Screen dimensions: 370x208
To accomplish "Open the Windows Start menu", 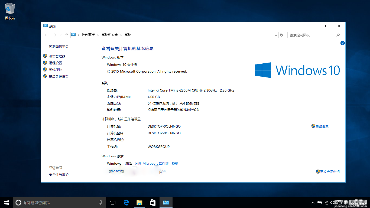I will tap(7, 203).
